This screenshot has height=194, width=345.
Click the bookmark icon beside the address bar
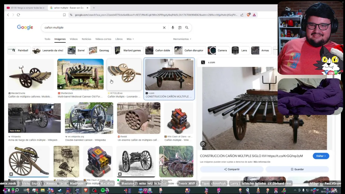tap(64, 15)
